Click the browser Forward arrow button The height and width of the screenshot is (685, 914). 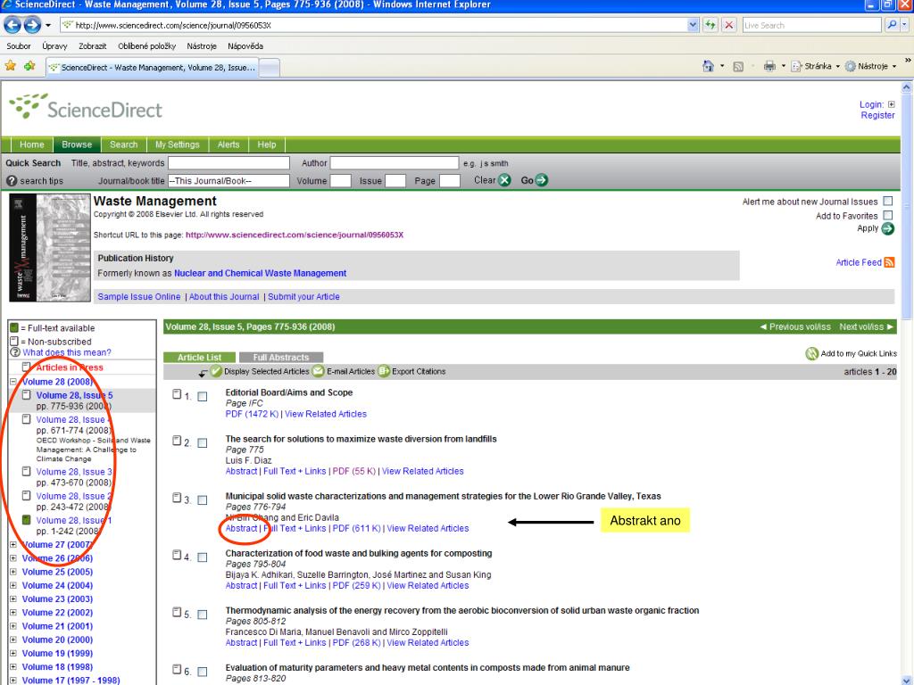33,25
